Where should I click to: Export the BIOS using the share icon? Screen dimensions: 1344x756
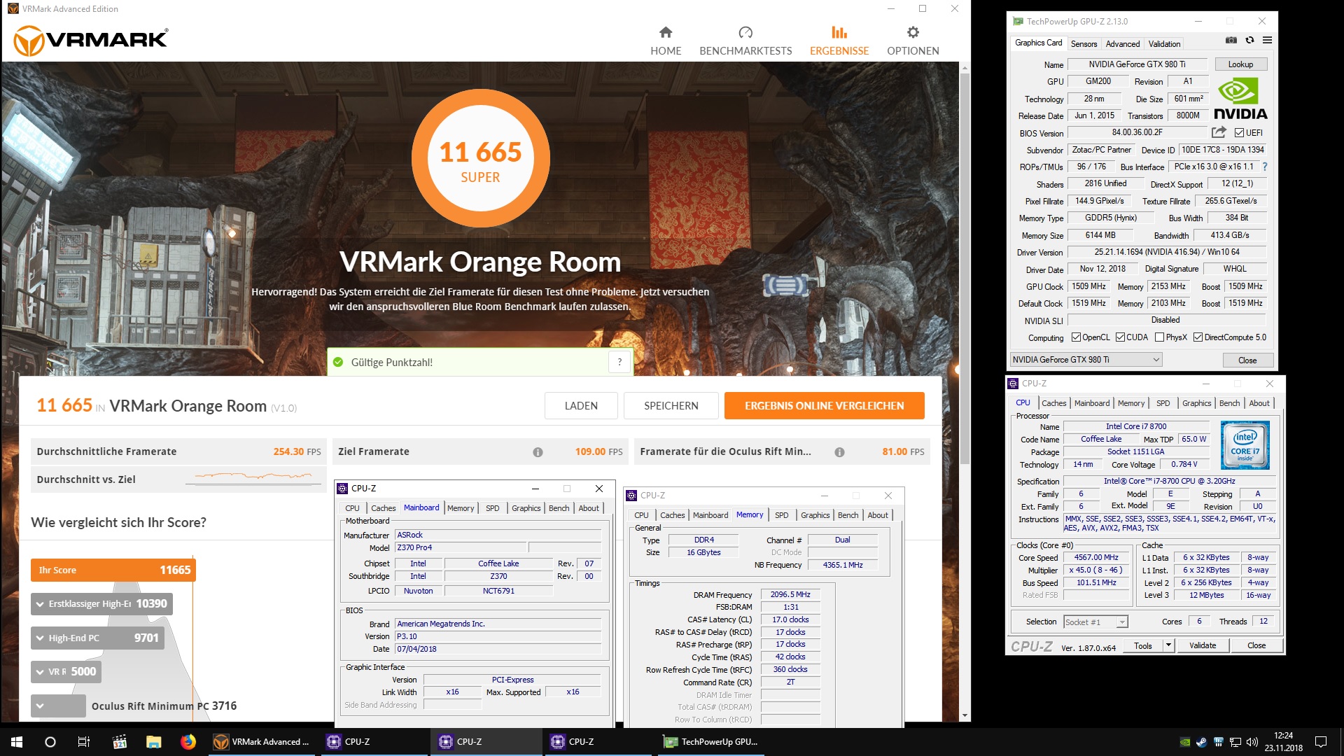[x=1219, y=132]
